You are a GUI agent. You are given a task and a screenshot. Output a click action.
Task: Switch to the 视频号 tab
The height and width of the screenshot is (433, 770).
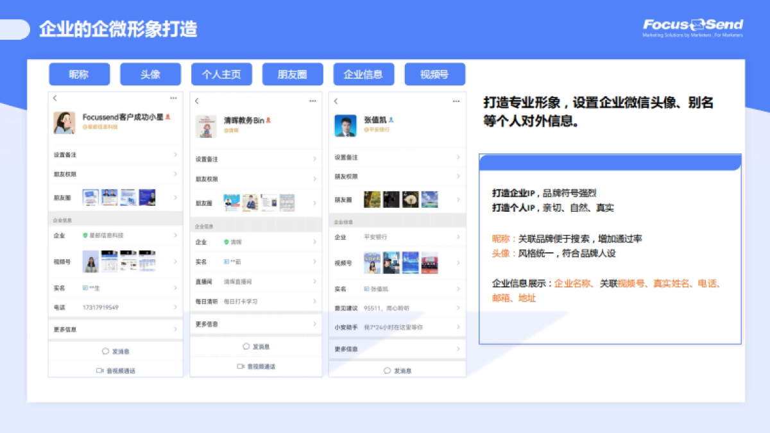(434, 73)
